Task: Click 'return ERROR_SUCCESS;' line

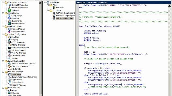Action: tap(96, 94)
